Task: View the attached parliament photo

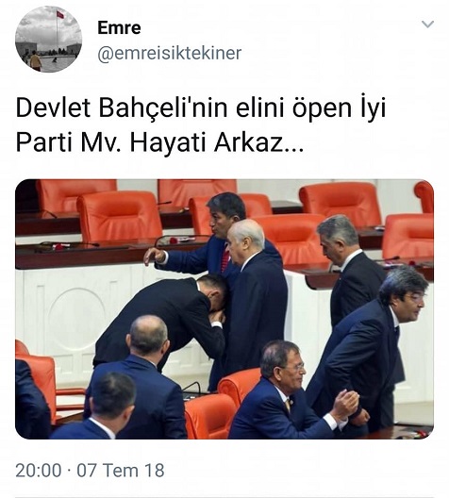Action: tap(224, 309)
